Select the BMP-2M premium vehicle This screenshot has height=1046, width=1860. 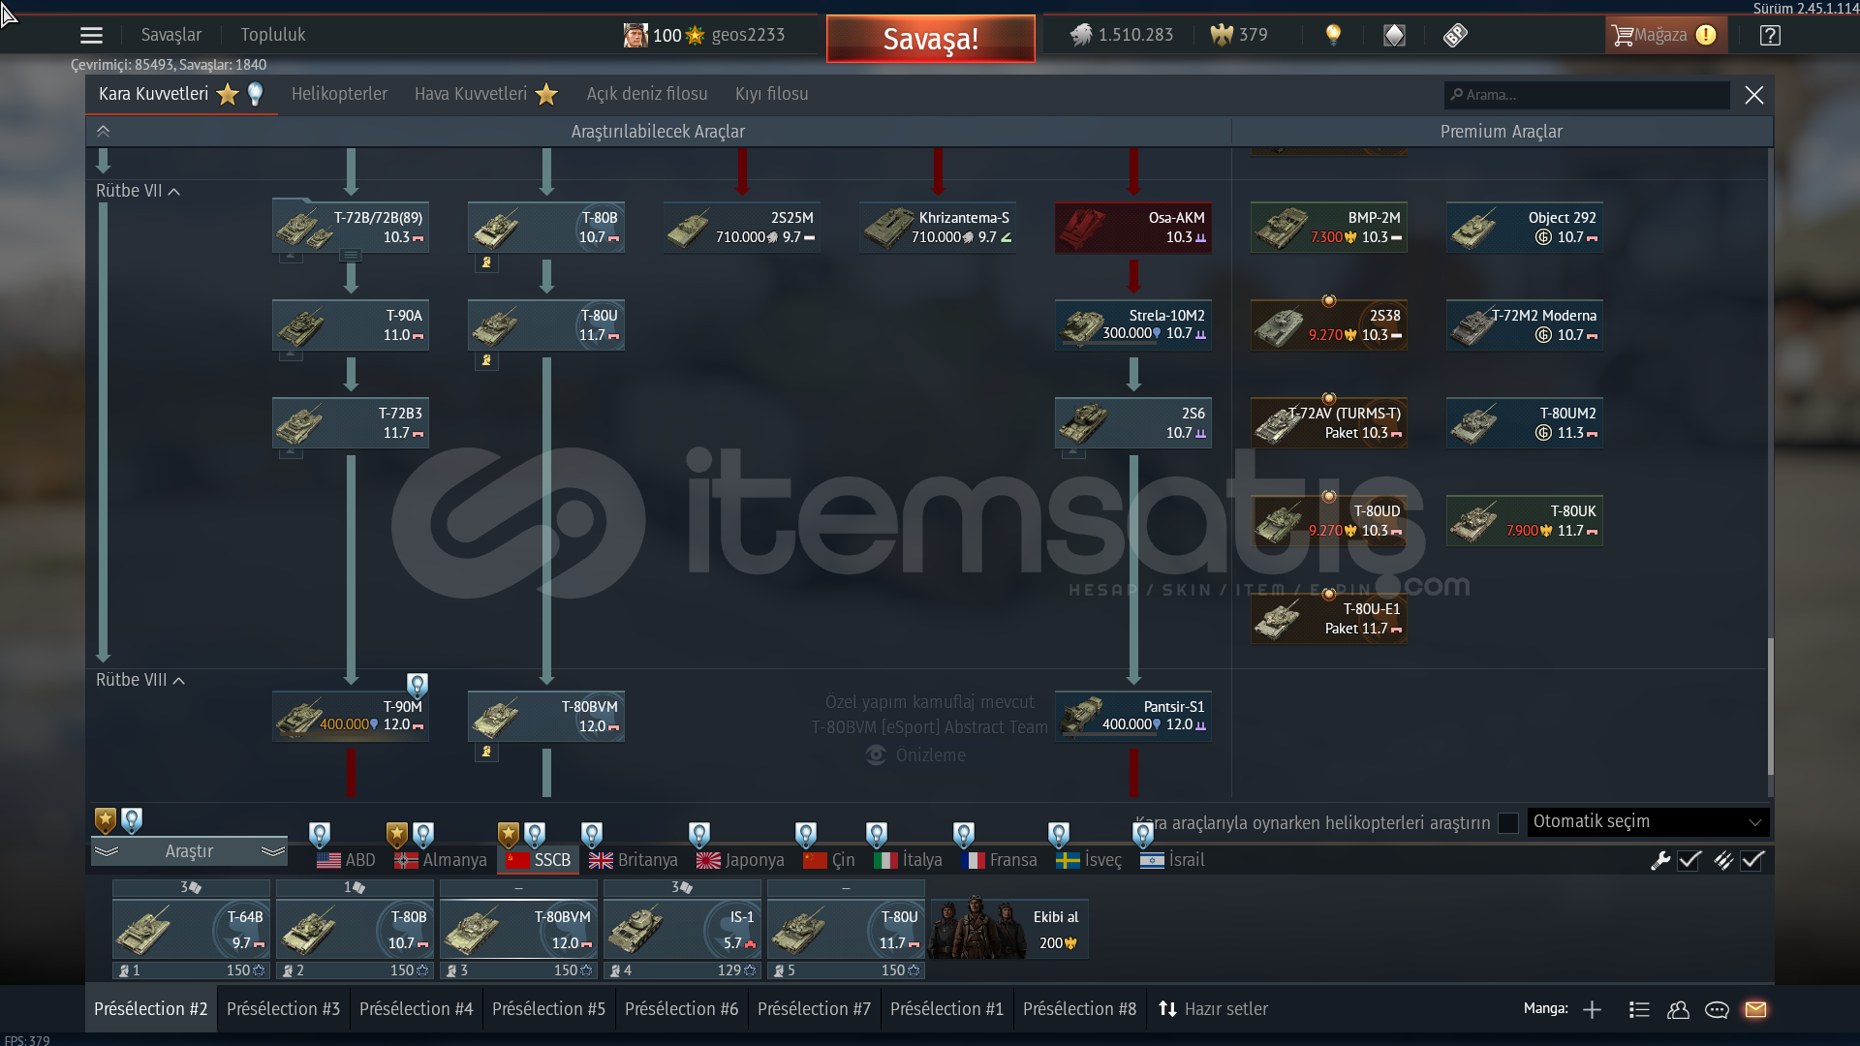click(1329, 228)
